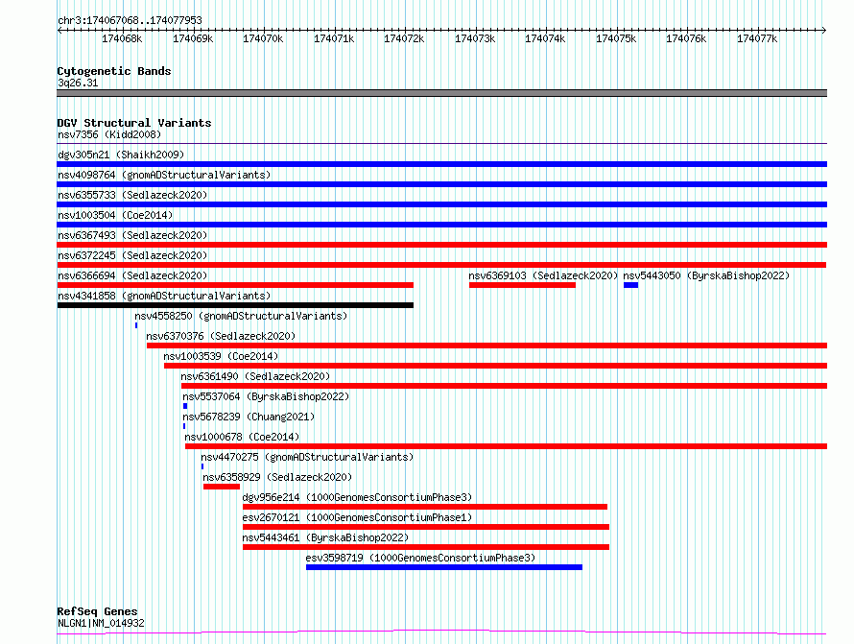Select the black nsv4341858 gnomAD bar
Image resolution: width=854 pixels, height=644 pixels.
pyautogui.click(x=235, y=305)
